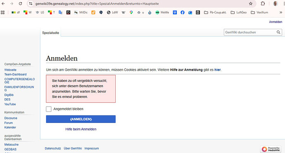Open the browser profile avatar

coord(275,4)
